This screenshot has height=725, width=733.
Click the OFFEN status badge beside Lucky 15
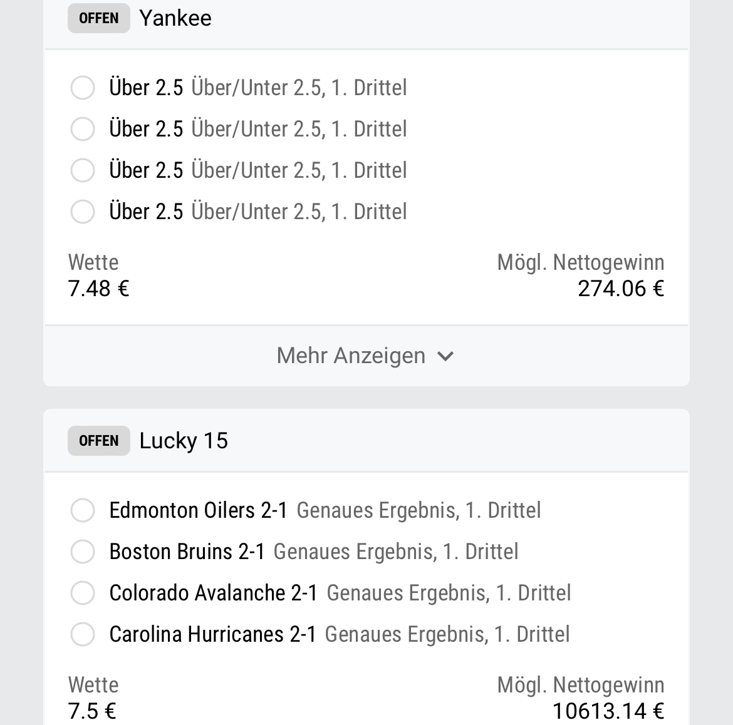[98, 441]
